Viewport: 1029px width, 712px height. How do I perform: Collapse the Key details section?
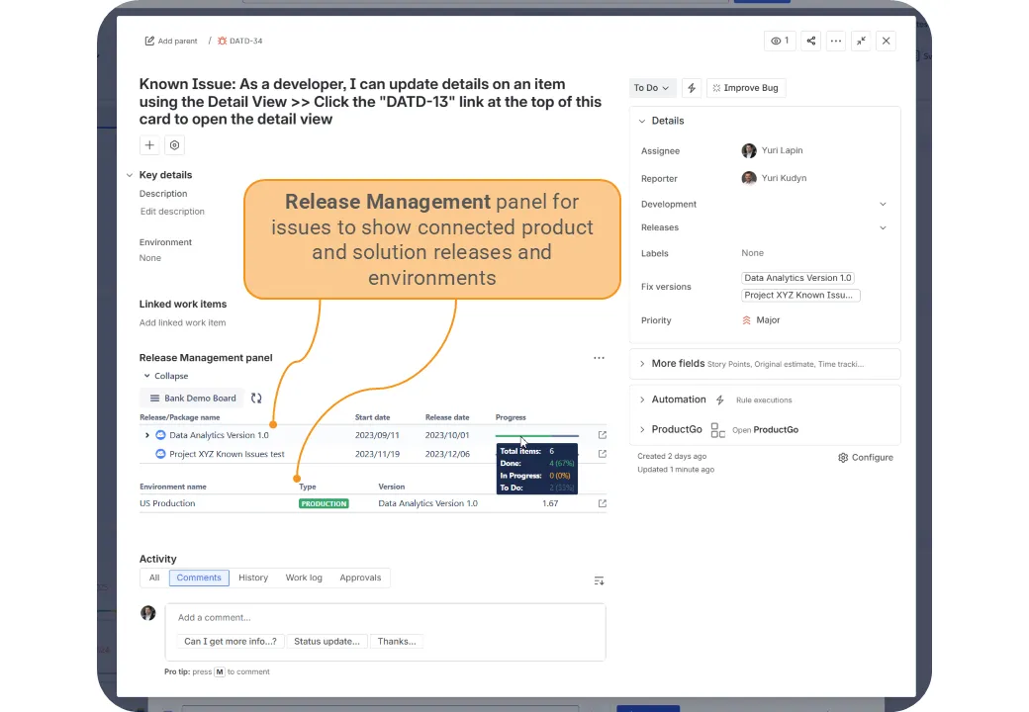tap(130, 175)
